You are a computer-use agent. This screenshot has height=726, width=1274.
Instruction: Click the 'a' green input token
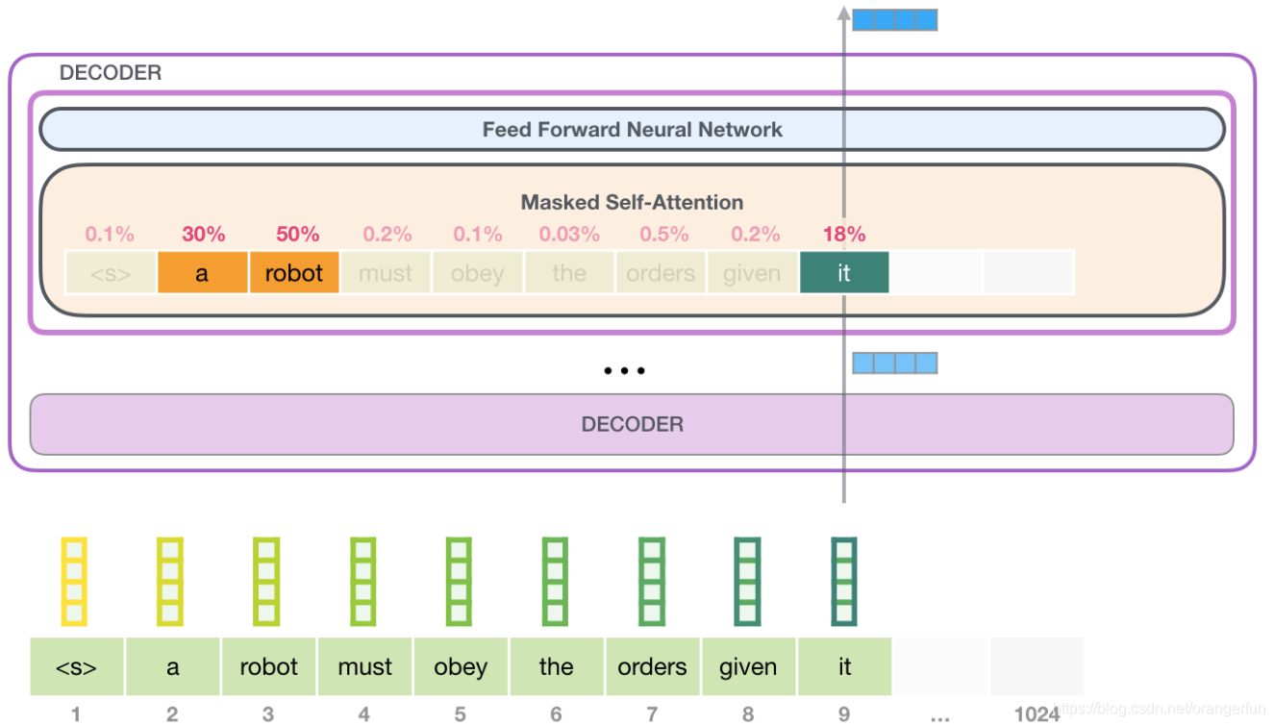[173, 666]
